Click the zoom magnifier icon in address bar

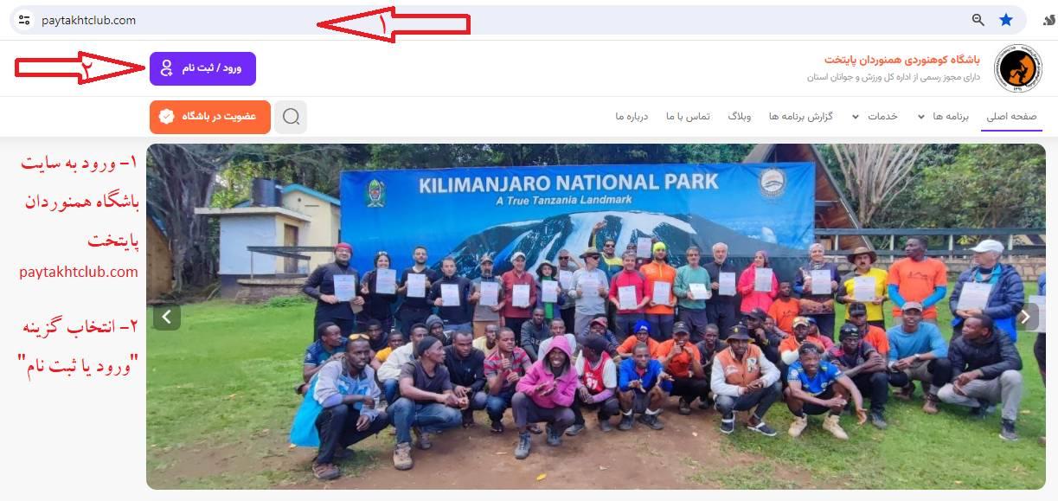pyautogui.click(x=978, y=20)
